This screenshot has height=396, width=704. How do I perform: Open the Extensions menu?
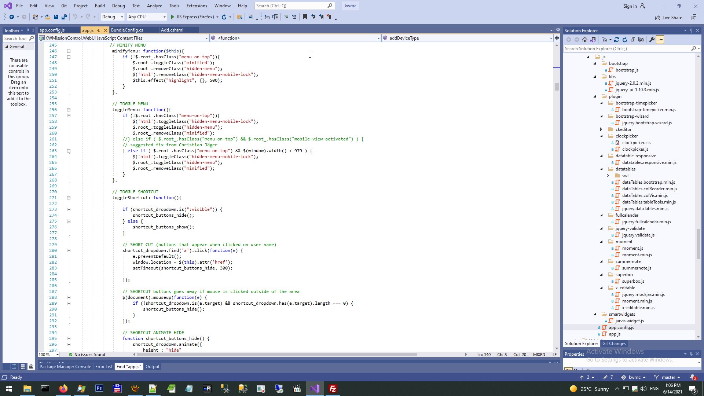(x=197, y=6)
